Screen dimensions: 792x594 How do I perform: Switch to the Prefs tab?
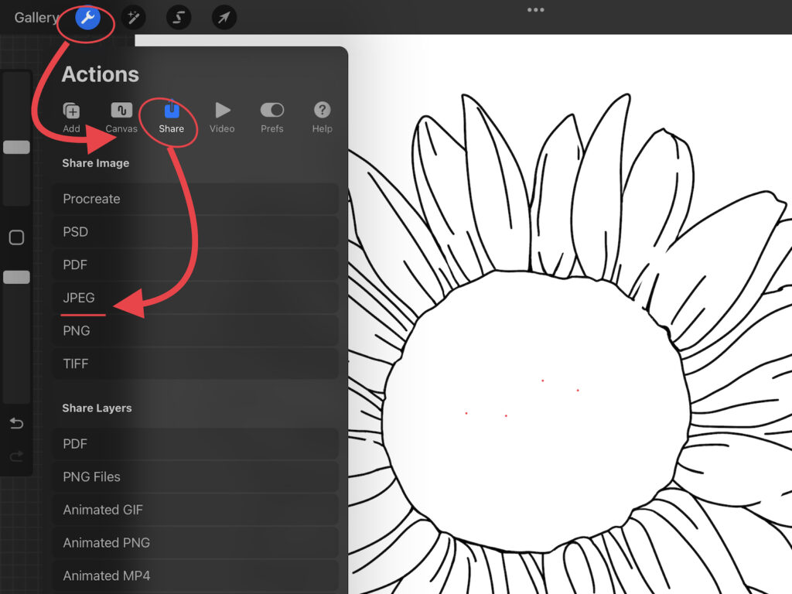pos(271,118)
